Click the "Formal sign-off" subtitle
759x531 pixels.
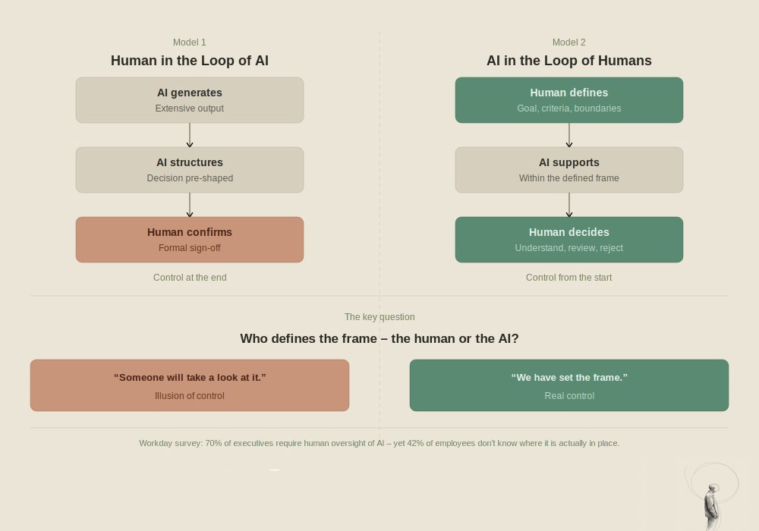pos(190,248)
